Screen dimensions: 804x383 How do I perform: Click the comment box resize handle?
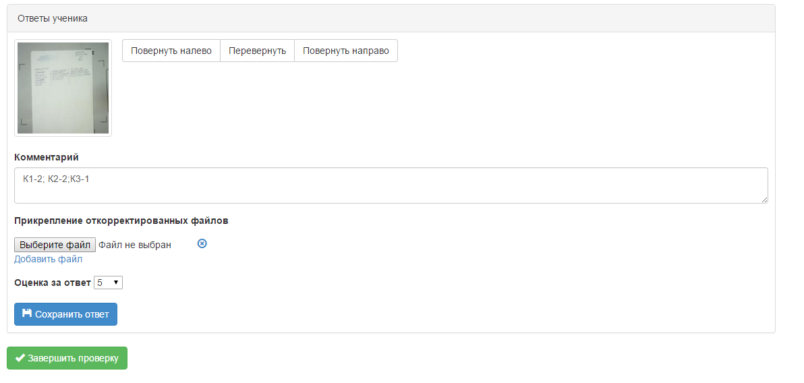[765, 200]
